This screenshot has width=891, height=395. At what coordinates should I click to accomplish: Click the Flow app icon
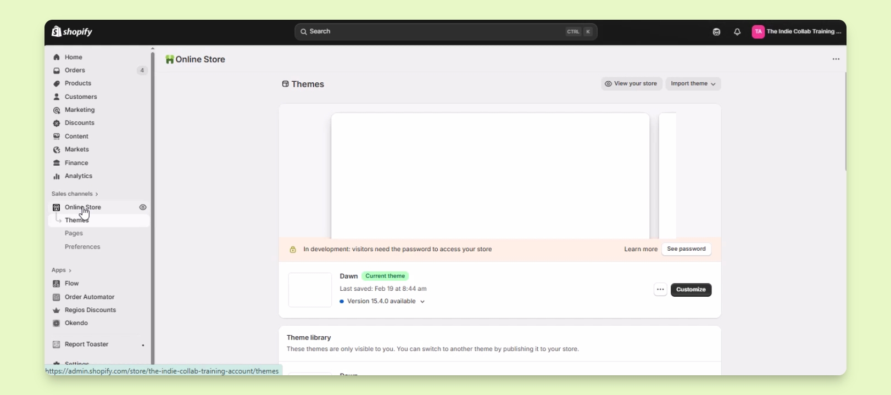[x=56, y=284]
